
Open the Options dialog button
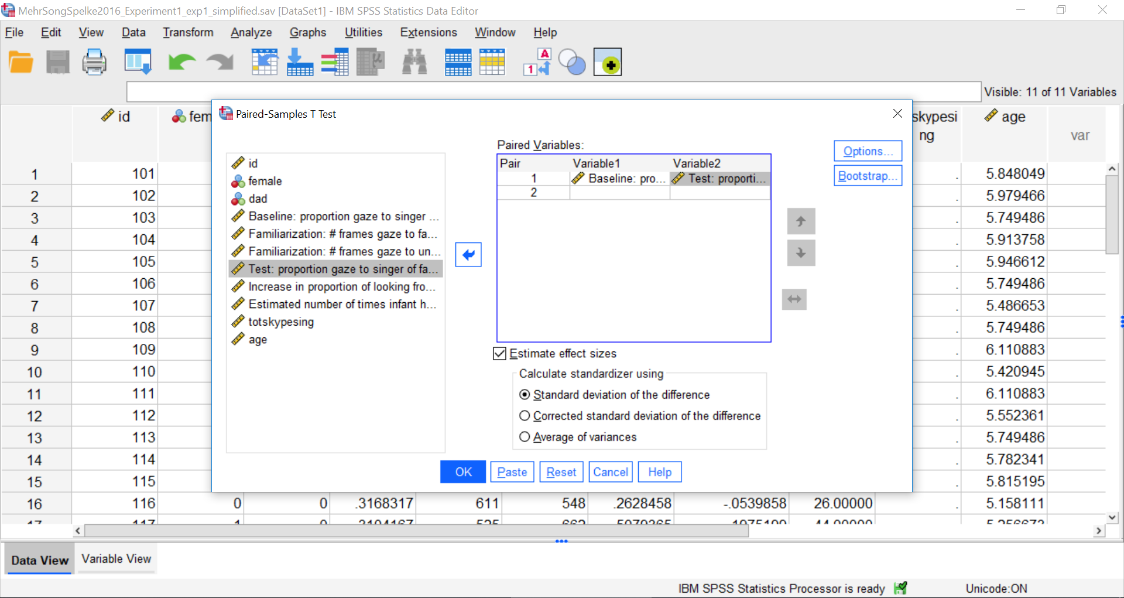coord(868,151)
